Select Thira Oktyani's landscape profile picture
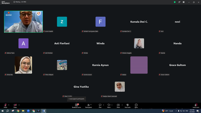Screen dimensions: 201x113 (62, 65)
